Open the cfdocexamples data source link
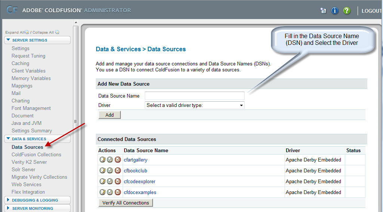This screenshot has width=383, height=212. (x=140, y=192)
